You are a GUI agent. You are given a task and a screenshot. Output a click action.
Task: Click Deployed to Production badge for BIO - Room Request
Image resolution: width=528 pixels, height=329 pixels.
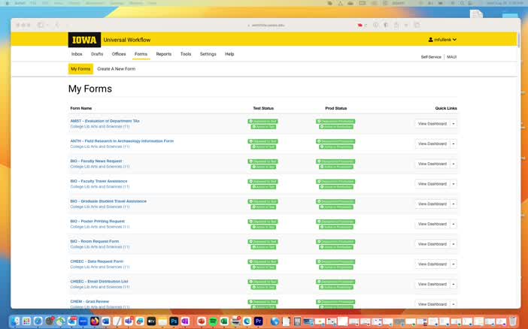point(335,241)
